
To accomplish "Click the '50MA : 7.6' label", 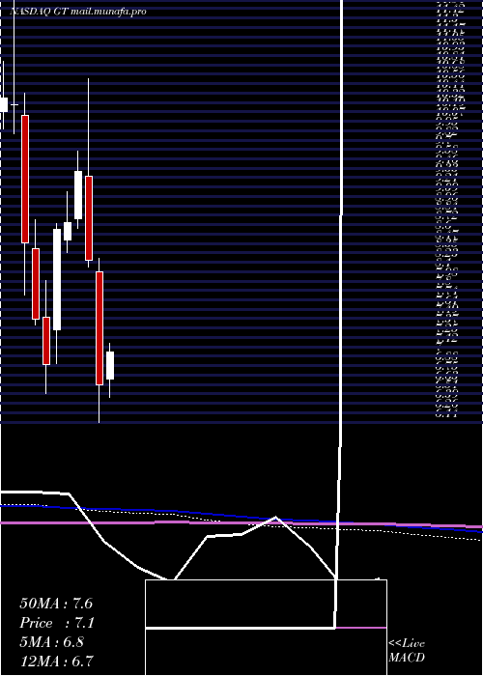I will coord(56,604).
